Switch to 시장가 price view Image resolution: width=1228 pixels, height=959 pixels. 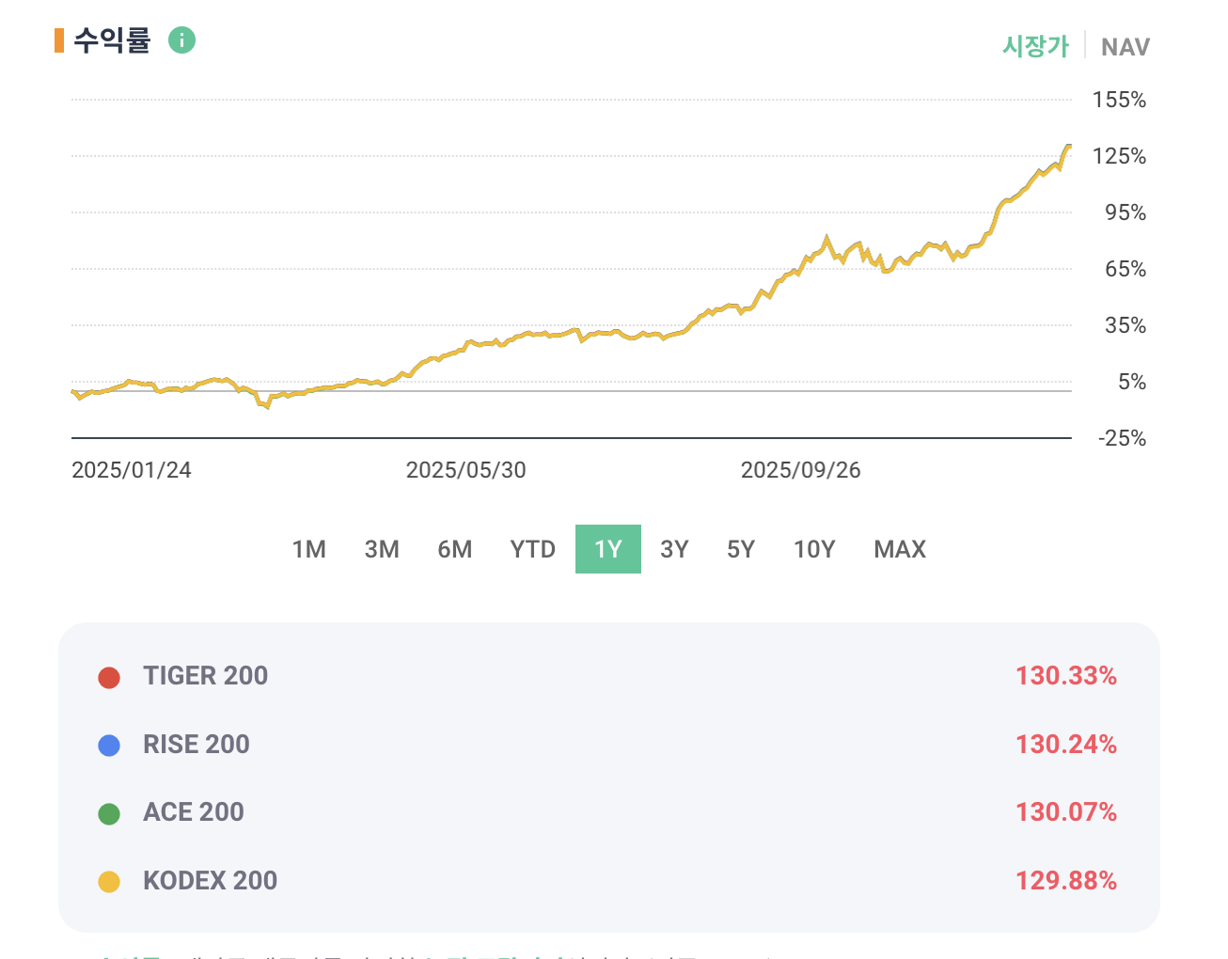tap(1035, 46)
